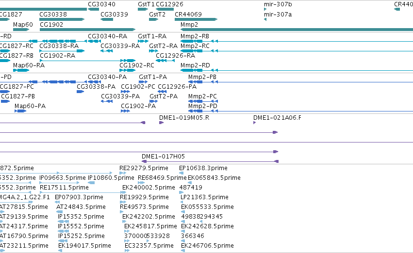Click the Map60-RA transcript label

point(29,65)
